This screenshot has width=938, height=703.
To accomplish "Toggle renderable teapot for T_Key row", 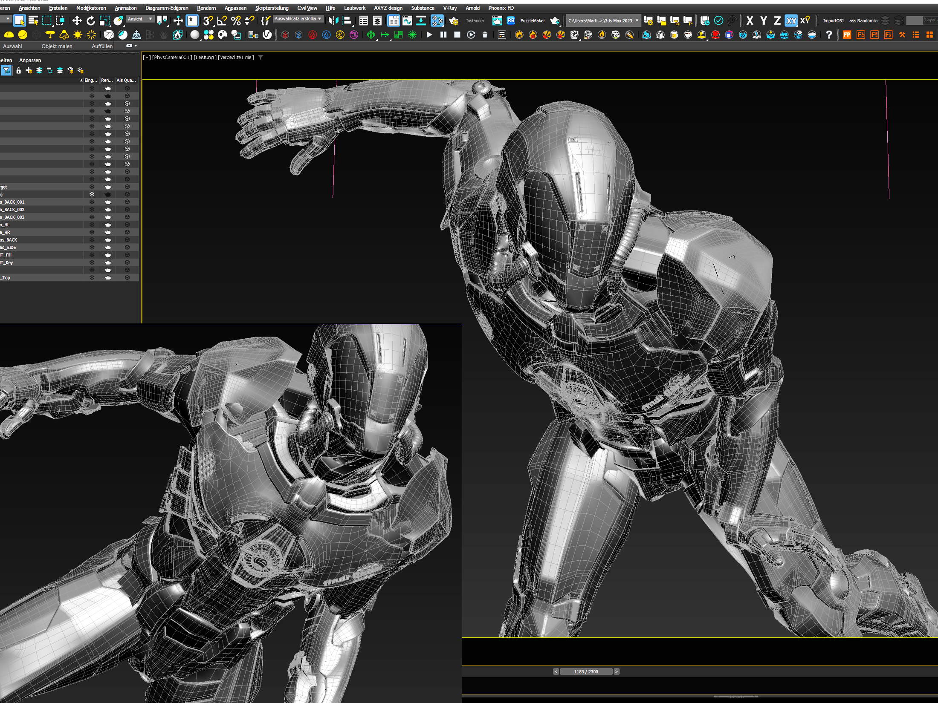I will coord(108,262).
